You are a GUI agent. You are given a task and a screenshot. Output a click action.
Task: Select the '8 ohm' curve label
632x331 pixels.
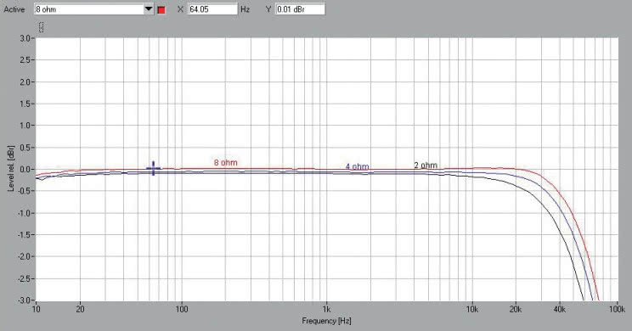(x=226, y=163)
